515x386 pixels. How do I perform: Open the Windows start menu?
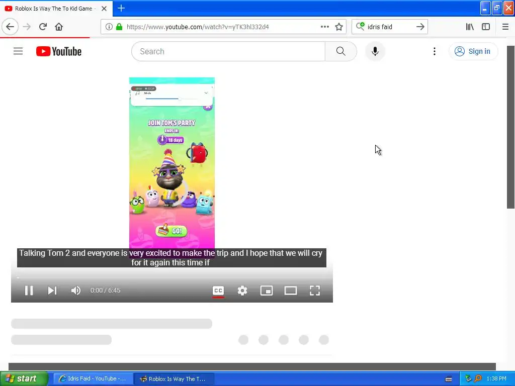pos(24,378)
